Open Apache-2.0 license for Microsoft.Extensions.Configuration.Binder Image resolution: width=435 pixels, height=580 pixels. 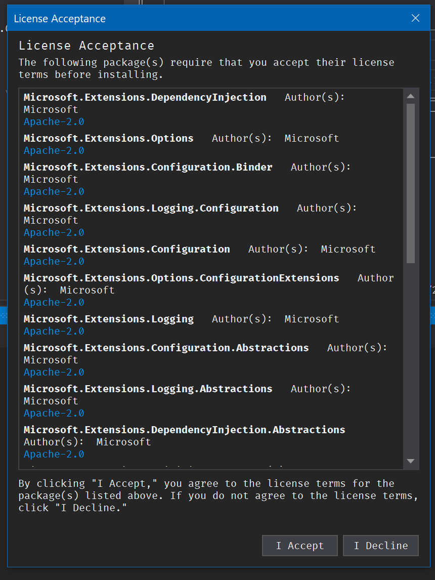pos(54,192)
